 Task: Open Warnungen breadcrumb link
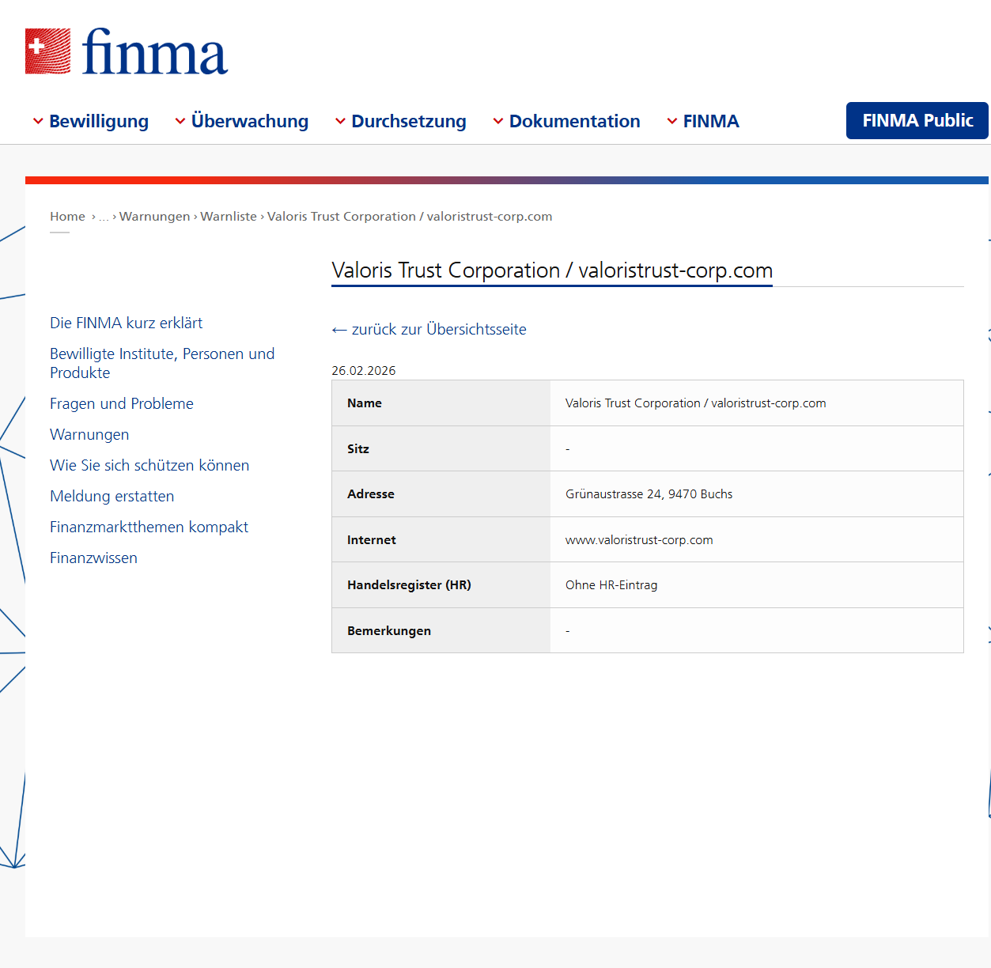tap(155, 217)
